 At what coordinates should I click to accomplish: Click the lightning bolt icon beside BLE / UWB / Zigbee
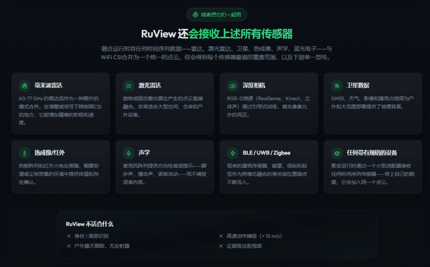[x=233, y=153]
